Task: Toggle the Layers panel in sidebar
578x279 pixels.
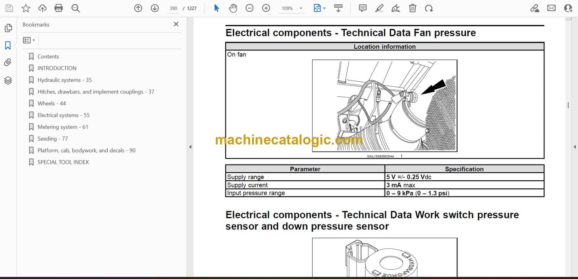Action: [8, 80]
